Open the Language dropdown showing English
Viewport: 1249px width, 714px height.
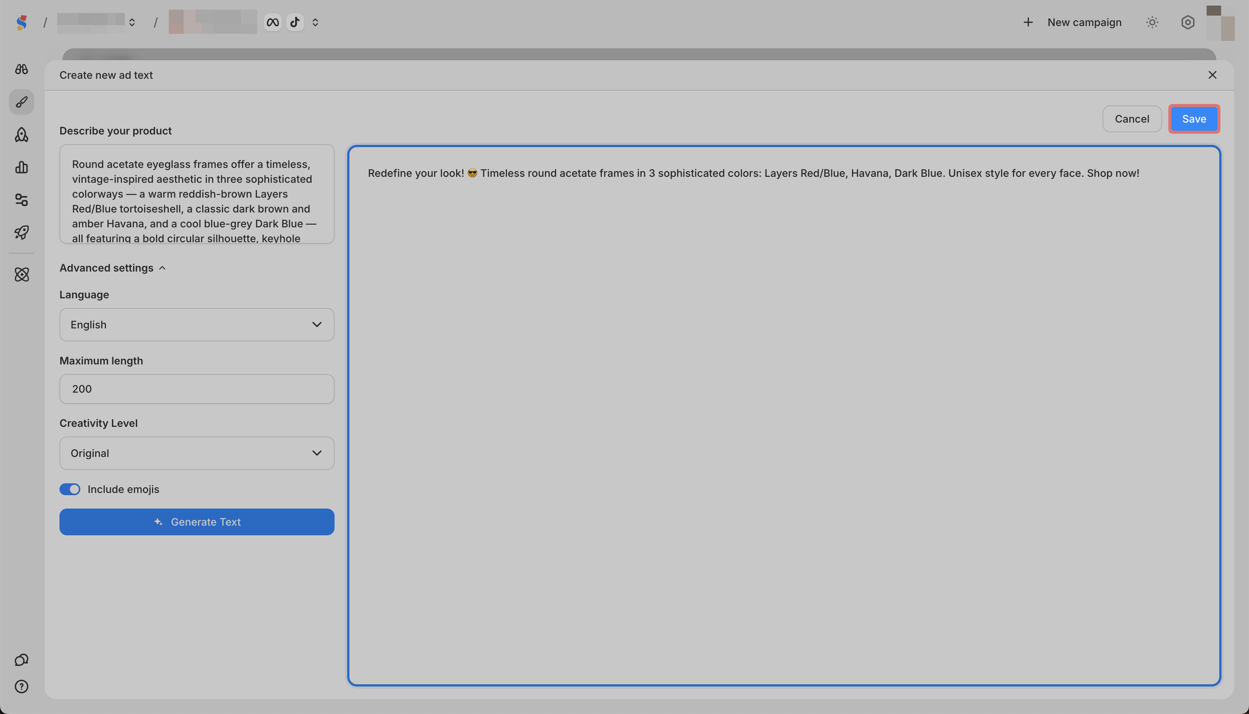[x=197, y=325]
